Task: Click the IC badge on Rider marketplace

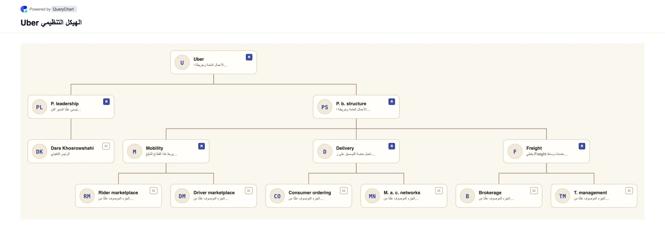Action: [154, 191]
